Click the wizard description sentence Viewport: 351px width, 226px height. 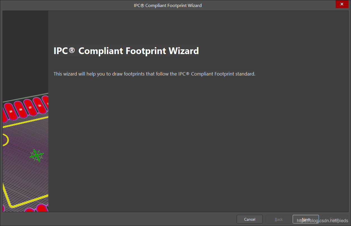point(154,74)
